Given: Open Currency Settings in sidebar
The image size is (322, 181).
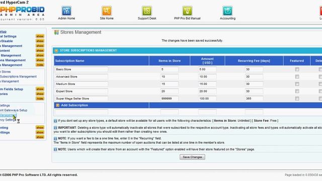Looking at the screenshot, I should pos(8,120).
